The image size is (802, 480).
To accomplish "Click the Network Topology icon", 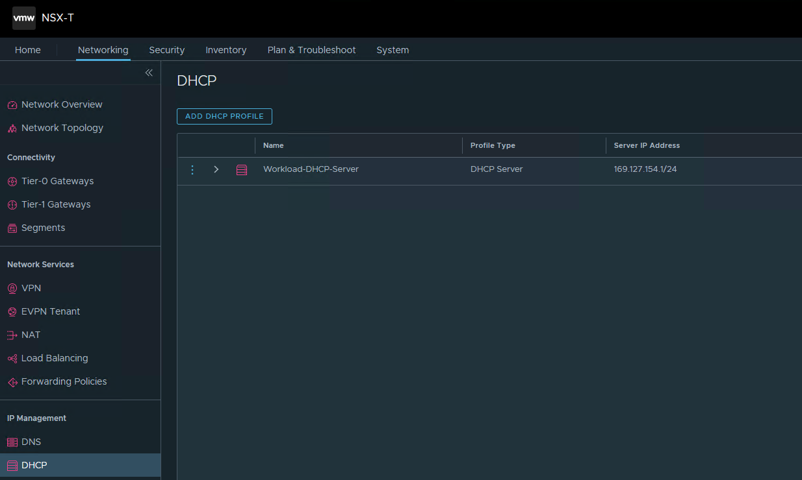I will tap(12, 128).
